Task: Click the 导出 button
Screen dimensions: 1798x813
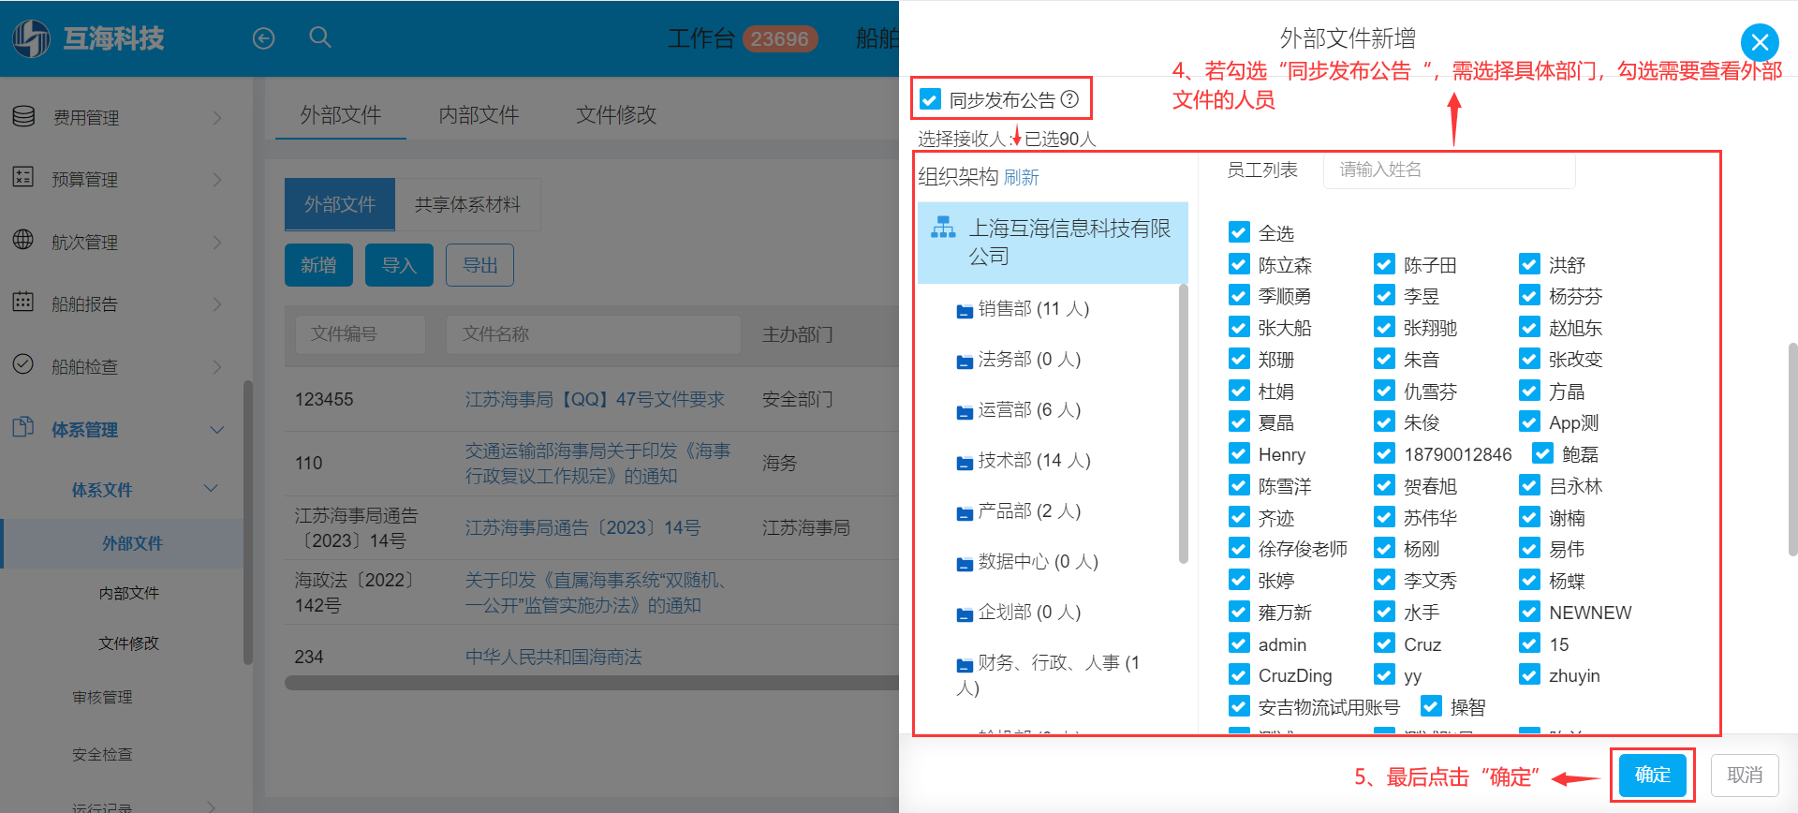Action: pos(479,265)
